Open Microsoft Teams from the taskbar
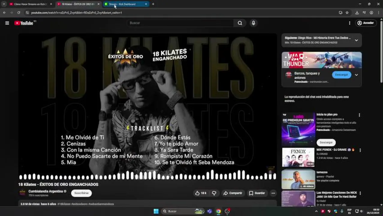The height and width of the screenshot is (216, 383). 209,211
